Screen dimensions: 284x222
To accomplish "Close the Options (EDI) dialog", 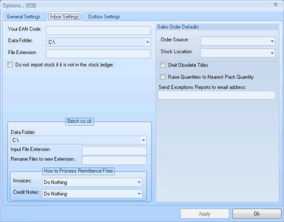I will [x=275, y=4].
